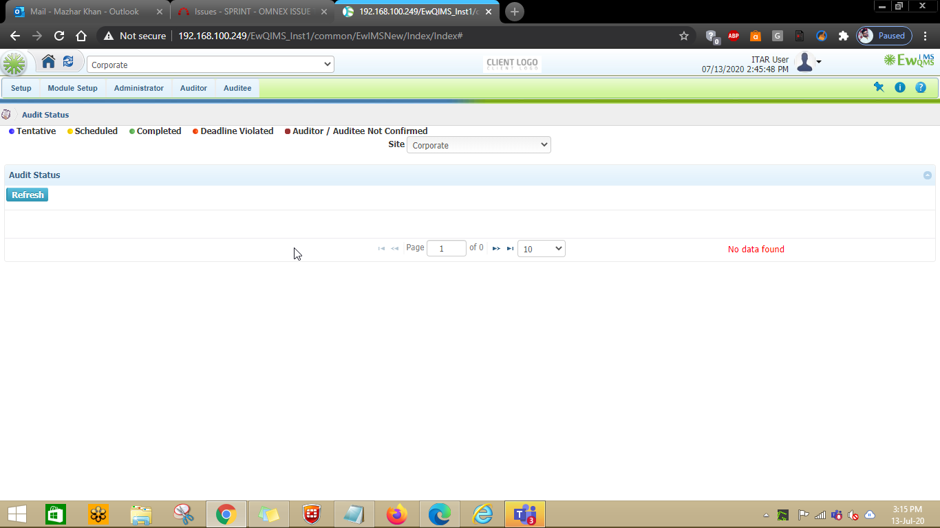Go to the EwQIMS home page icon
The height and width of the screenshot is (528, 940).
coord(48,62)
